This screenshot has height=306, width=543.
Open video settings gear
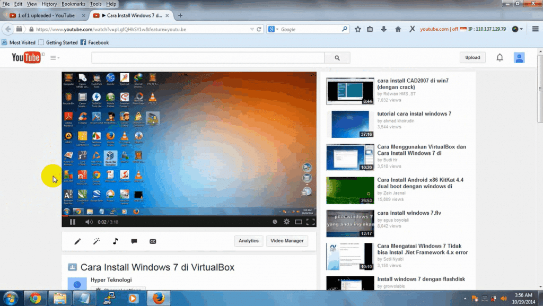point(286,222)
